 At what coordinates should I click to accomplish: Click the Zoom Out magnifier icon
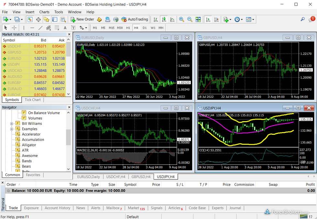(190, 19)
